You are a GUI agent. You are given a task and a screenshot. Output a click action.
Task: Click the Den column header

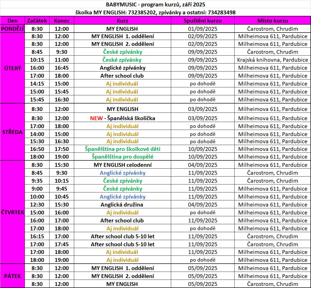pyautogui.click(x=12, y=21)
